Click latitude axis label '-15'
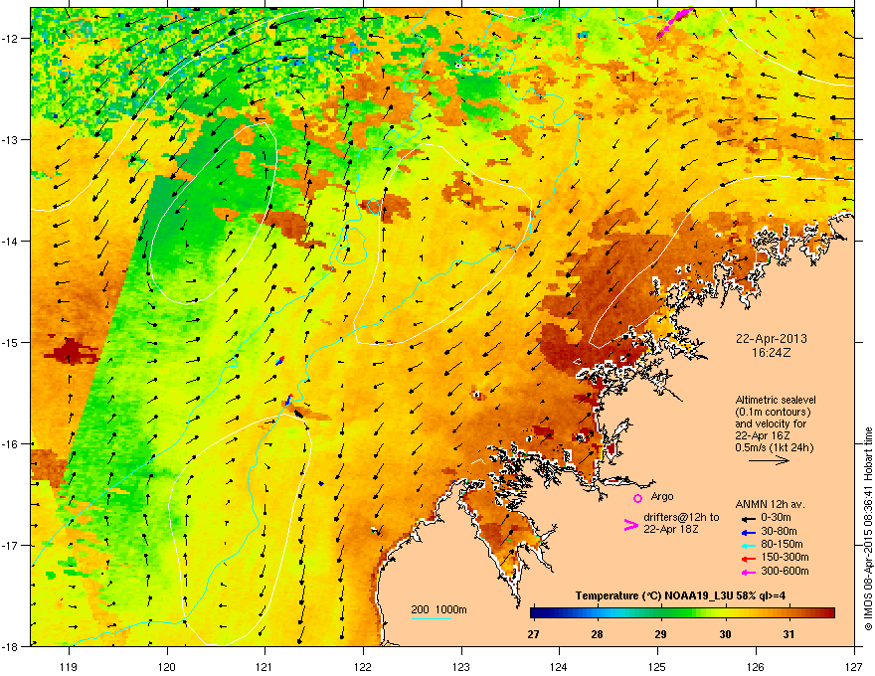 (11, 342)
